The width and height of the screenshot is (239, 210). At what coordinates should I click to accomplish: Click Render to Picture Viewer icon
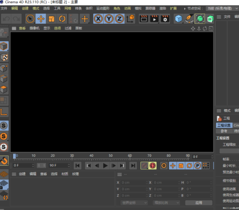154,19
